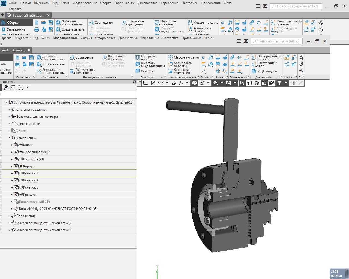Viewport: 349px width, 279px height.
Task: Toggle the eye-in-frame visibility button
Action: pos(228,83)
